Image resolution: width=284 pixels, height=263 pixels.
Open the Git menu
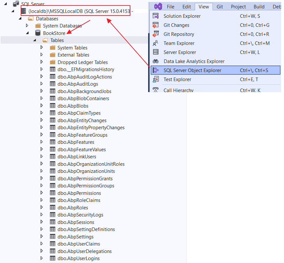coord(220,7)
